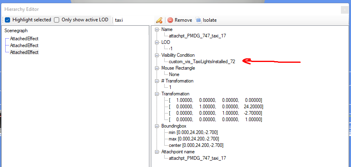Screen dimensions: 351x167
Task: Click the red Remove icon
Action: pos(170,20)
